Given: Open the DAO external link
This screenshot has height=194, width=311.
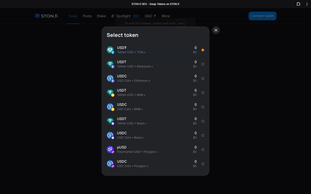Looking at the screenshot, I should click(x=150, y=16).
